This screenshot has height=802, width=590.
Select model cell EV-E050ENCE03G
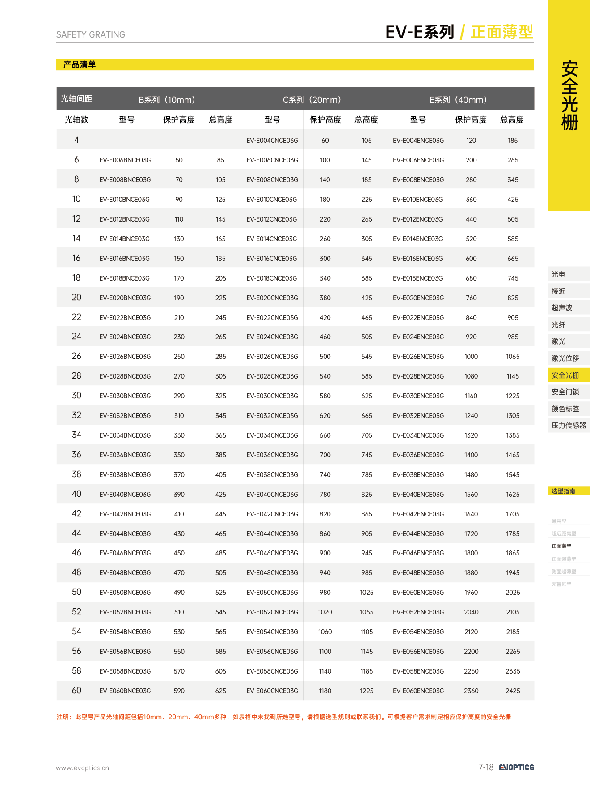point(418,593)
